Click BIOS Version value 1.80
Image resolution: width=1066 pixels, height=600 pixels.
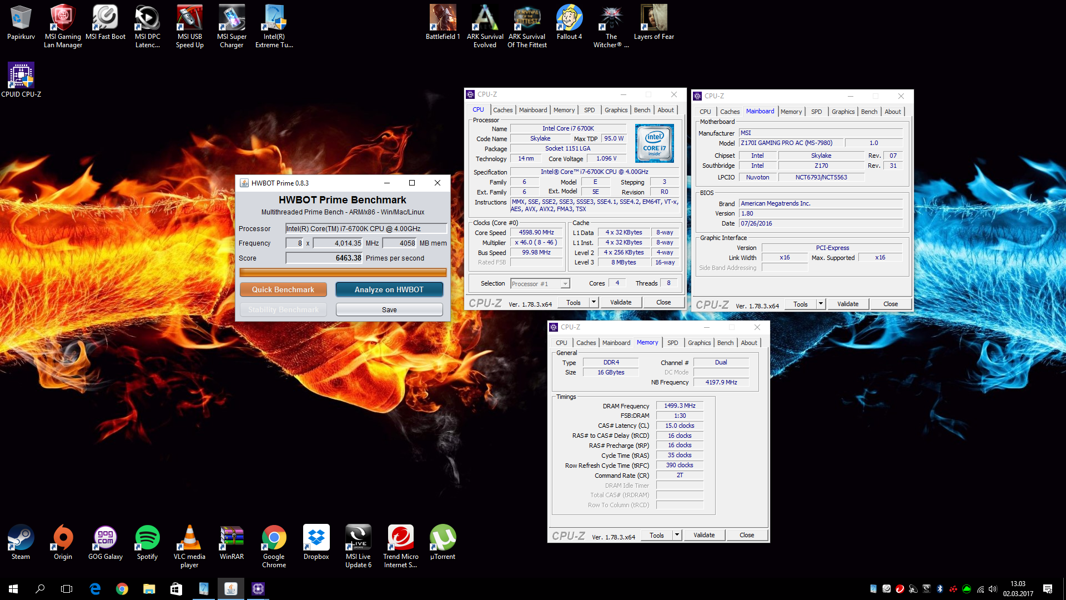(821, 213)
